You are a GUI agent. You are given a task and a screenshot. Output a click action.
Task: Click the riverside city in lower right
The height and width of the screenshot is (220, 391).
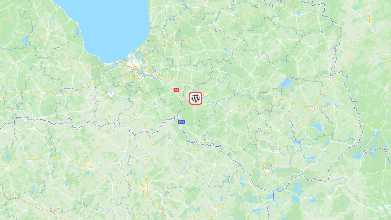pyautogui.click(x=266, y=170)
